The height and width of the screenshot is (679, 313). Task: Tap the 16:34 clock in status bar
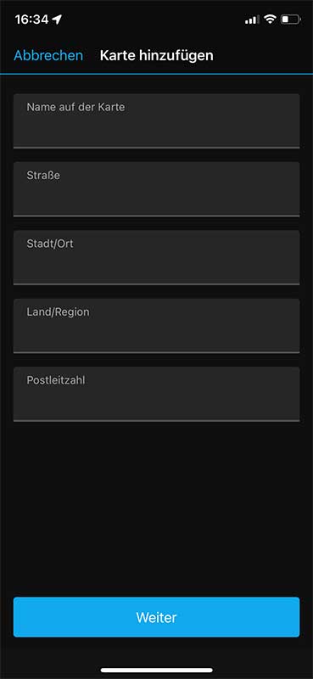click(31, 20)
